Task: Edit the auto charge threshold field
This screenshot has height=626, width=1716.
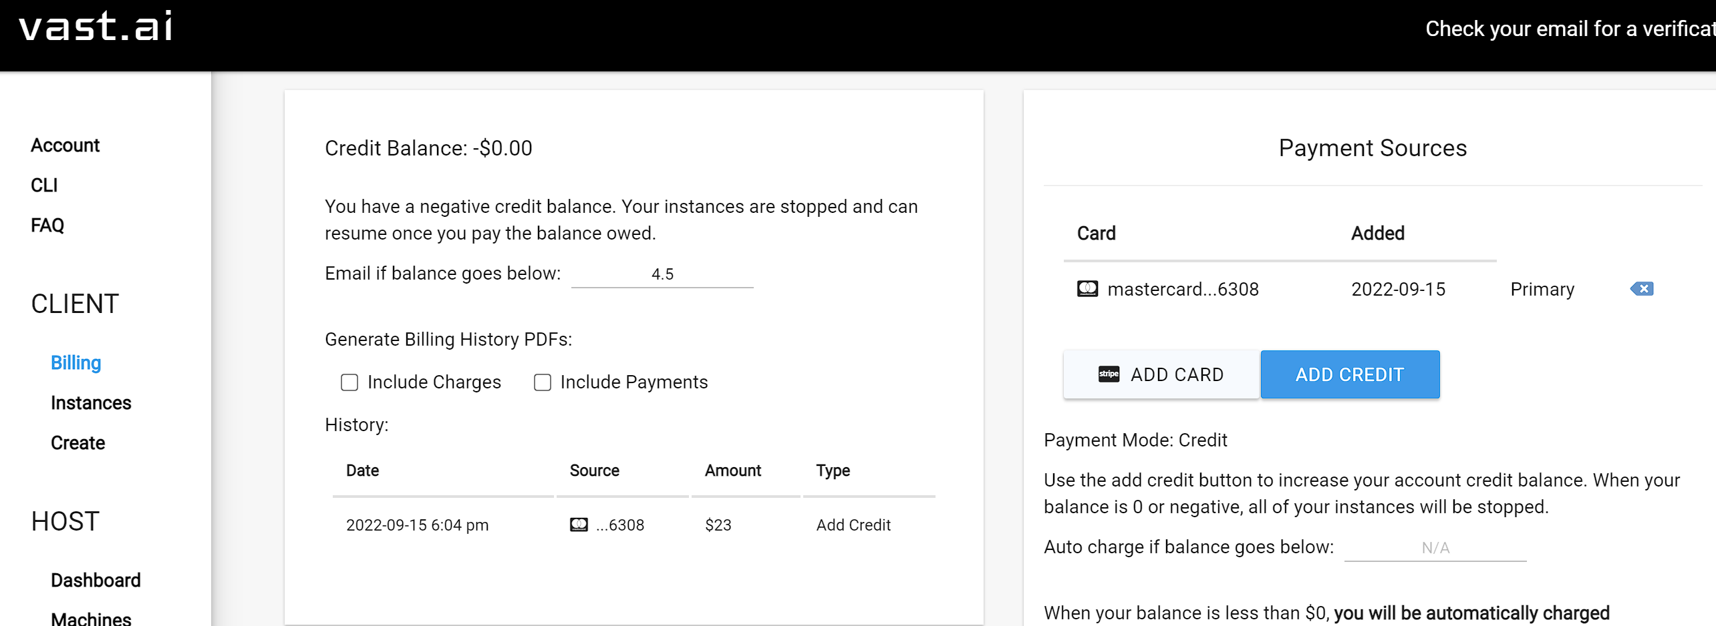Action: click(1435, 548)
